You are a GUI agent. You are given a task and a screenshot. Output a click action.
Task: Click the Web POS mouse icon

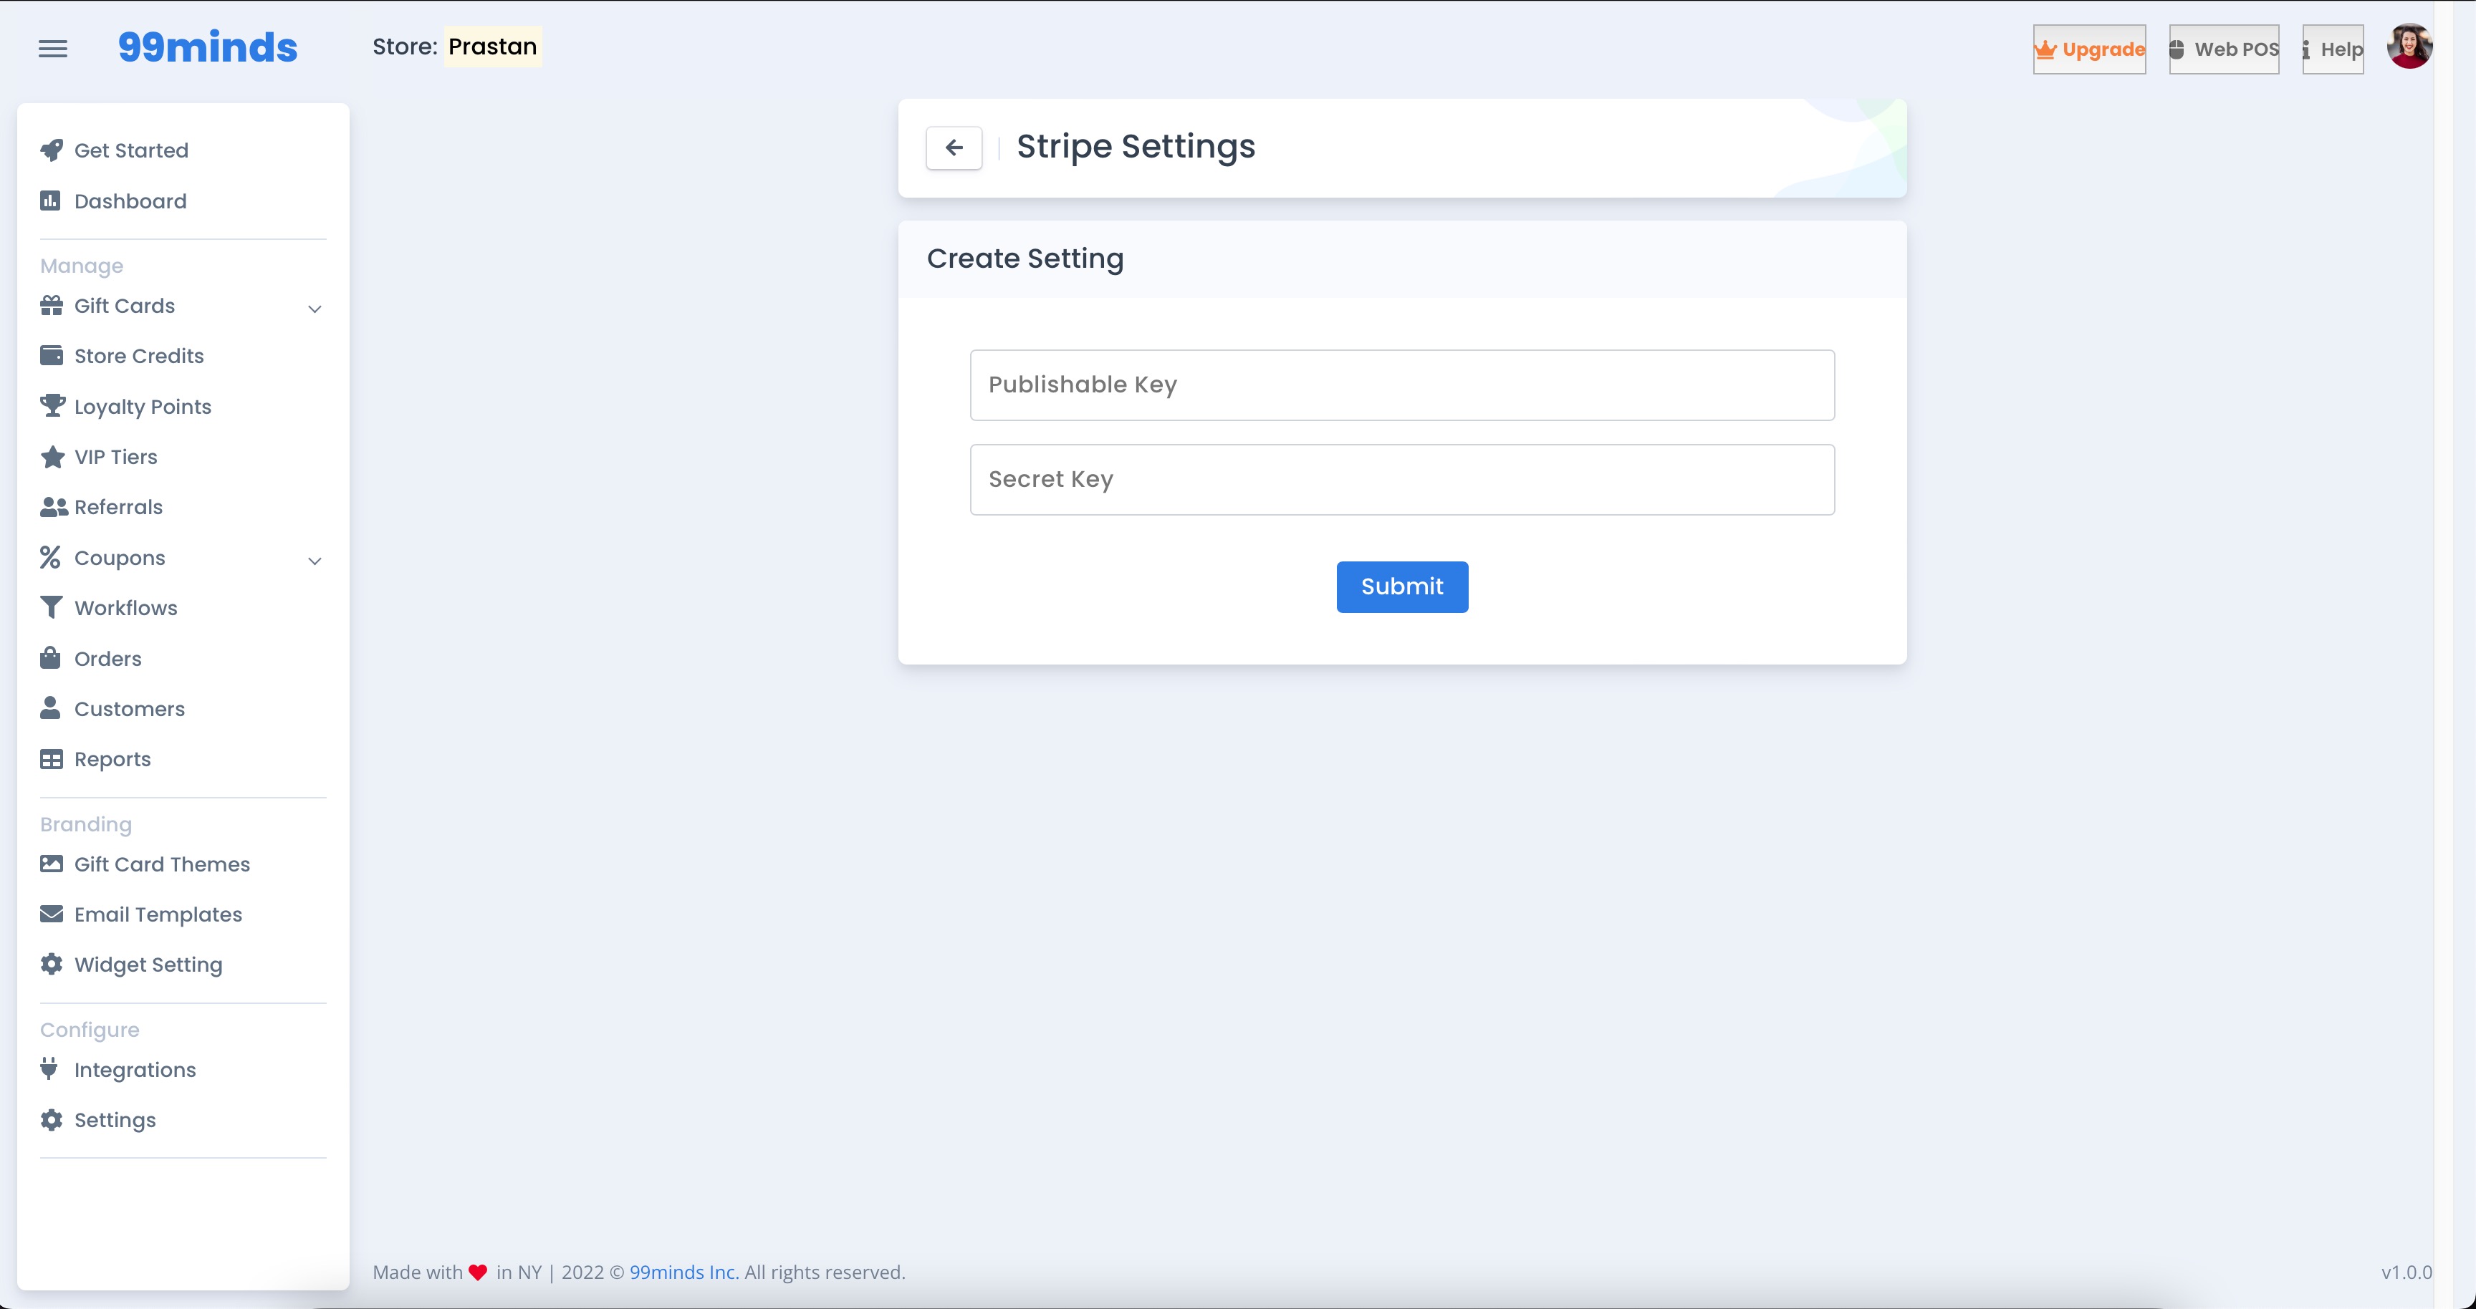(2177, 49)
